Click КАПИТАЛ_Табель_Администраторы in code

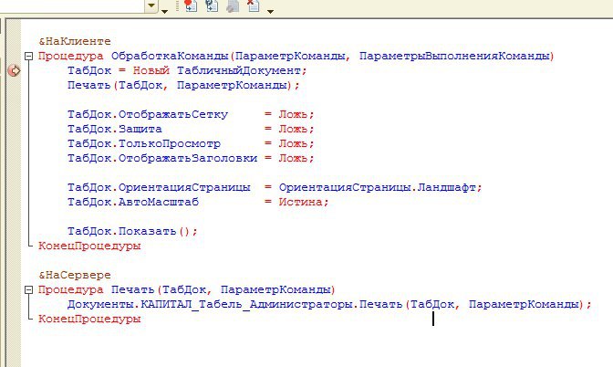(x=246, y=304)
